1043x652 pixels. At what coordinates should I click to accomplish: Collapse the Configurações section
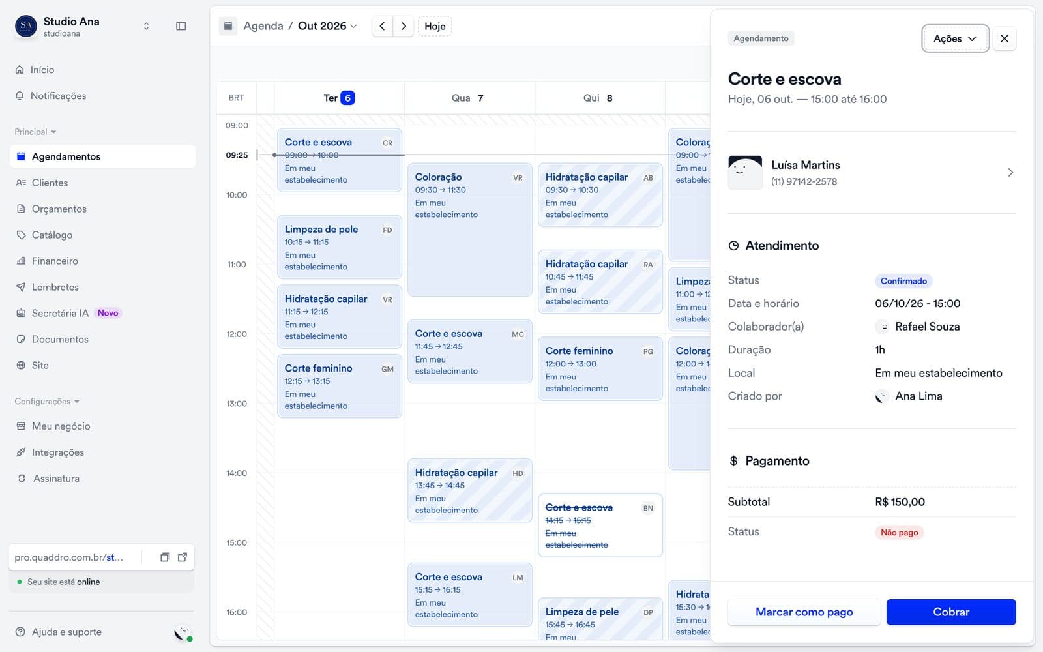(47, 401)
